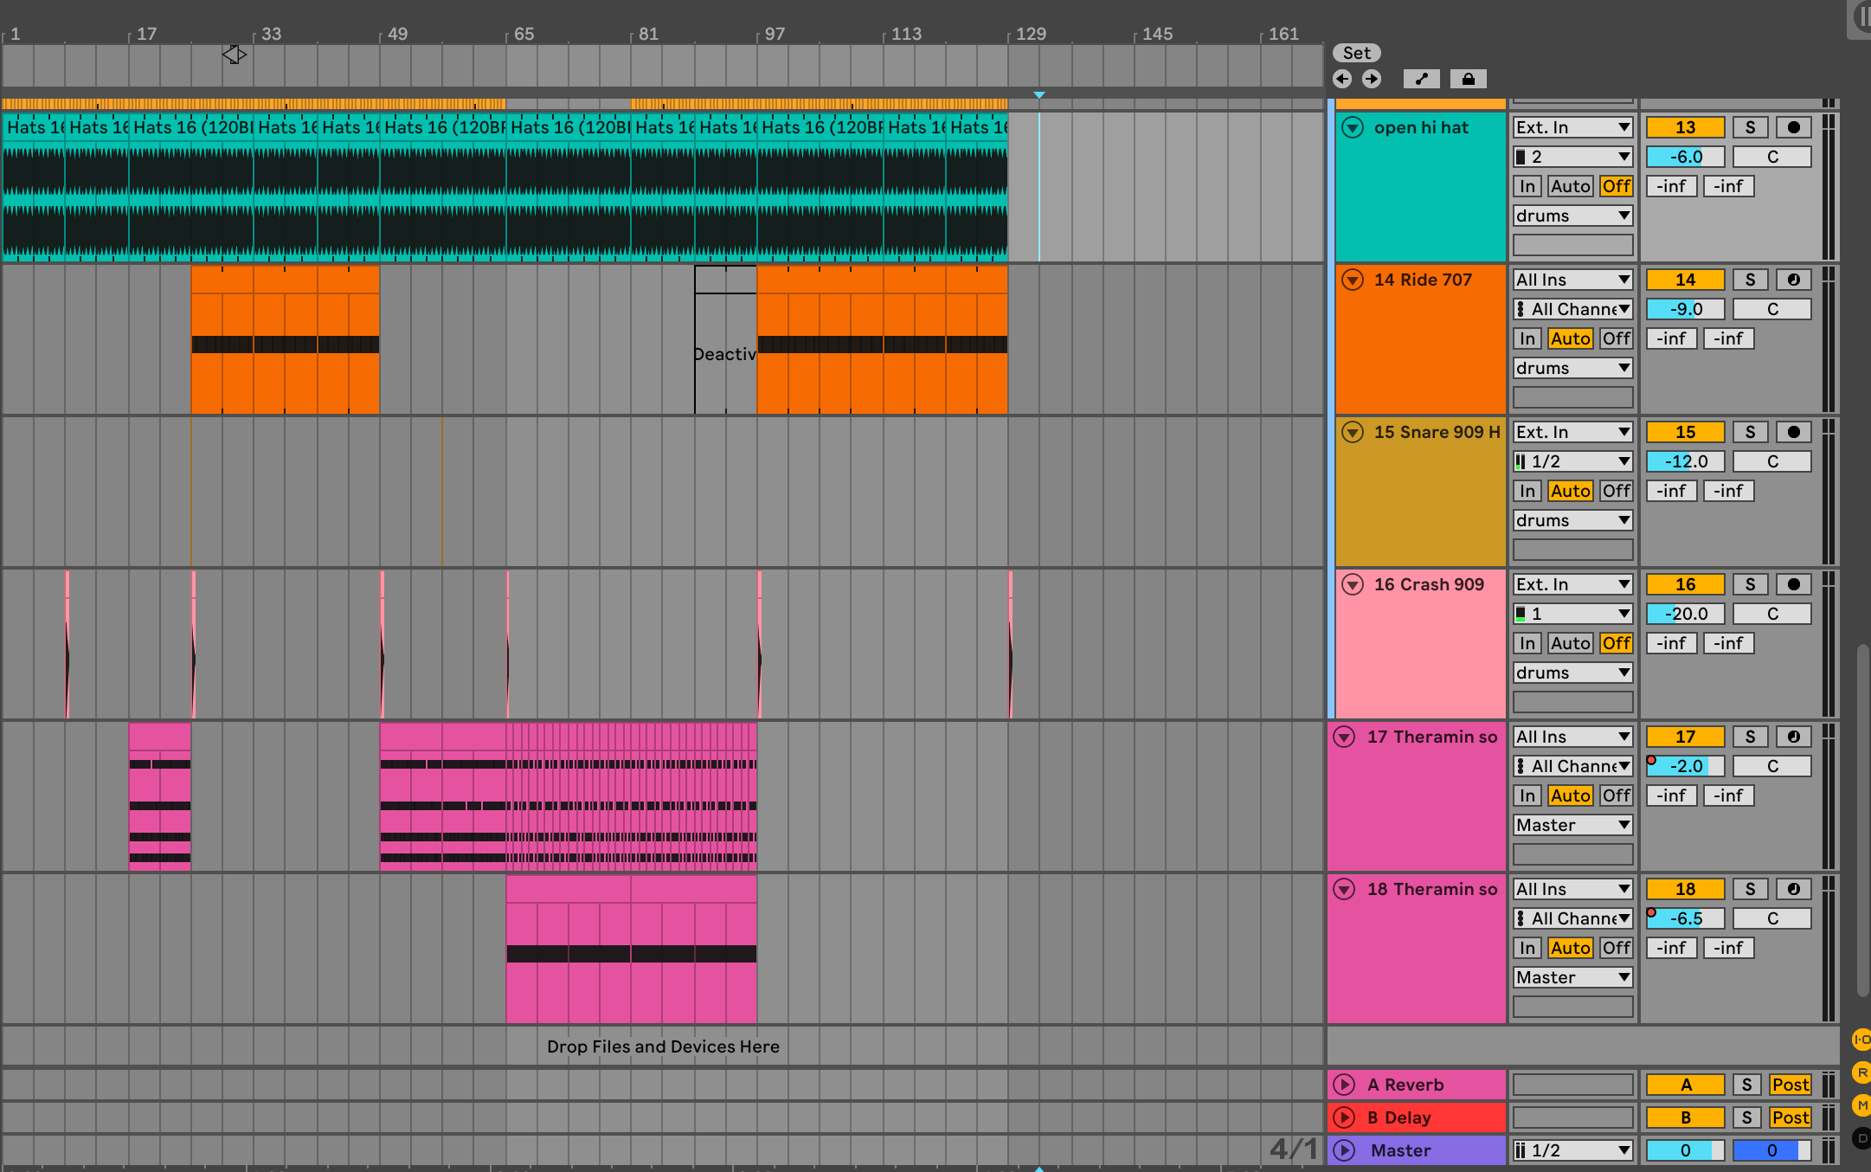Arm 17 Theramin track

[x=1794, y=737]
